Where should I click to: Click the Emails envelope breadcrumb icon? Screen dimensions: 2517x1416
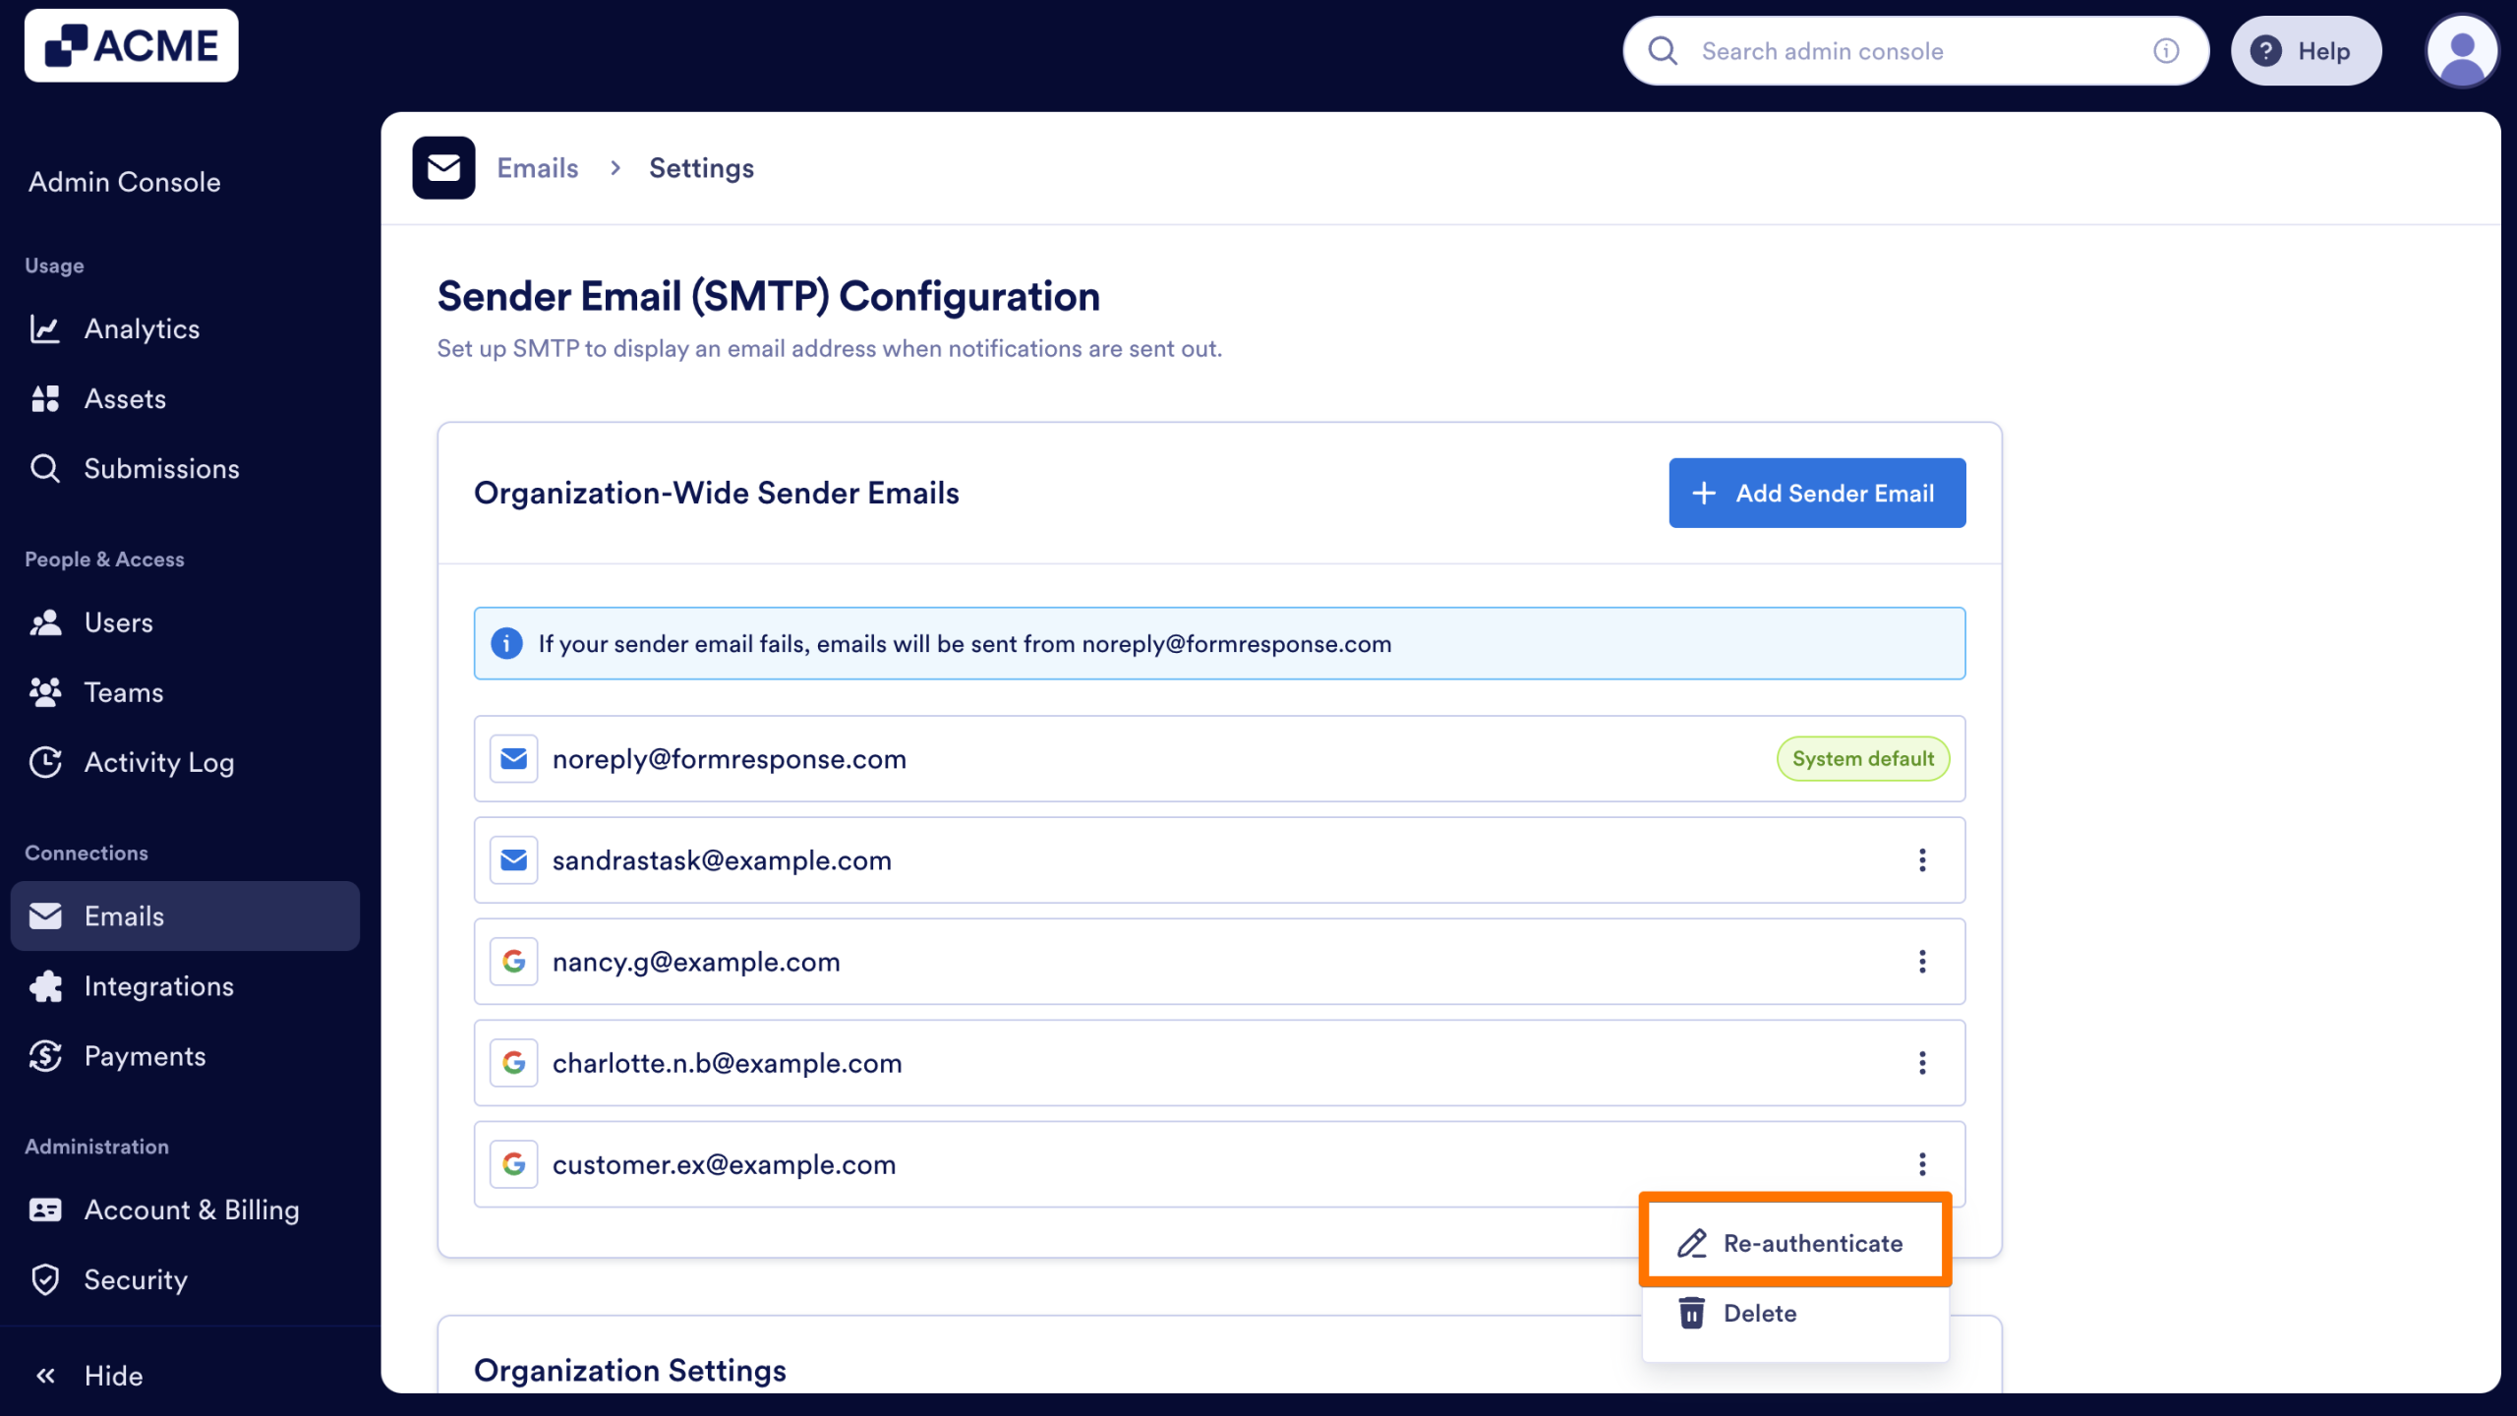443,167
